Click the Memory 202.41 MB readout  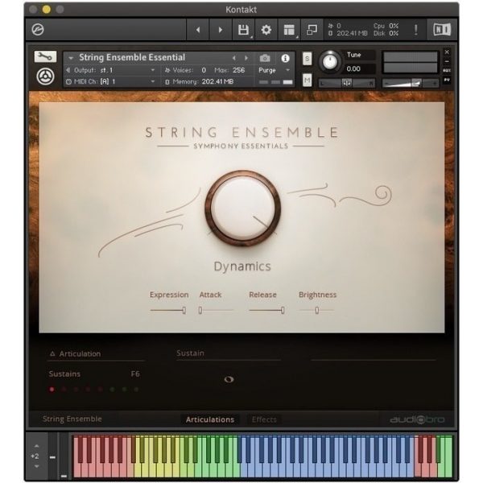(x=217, y=81)
